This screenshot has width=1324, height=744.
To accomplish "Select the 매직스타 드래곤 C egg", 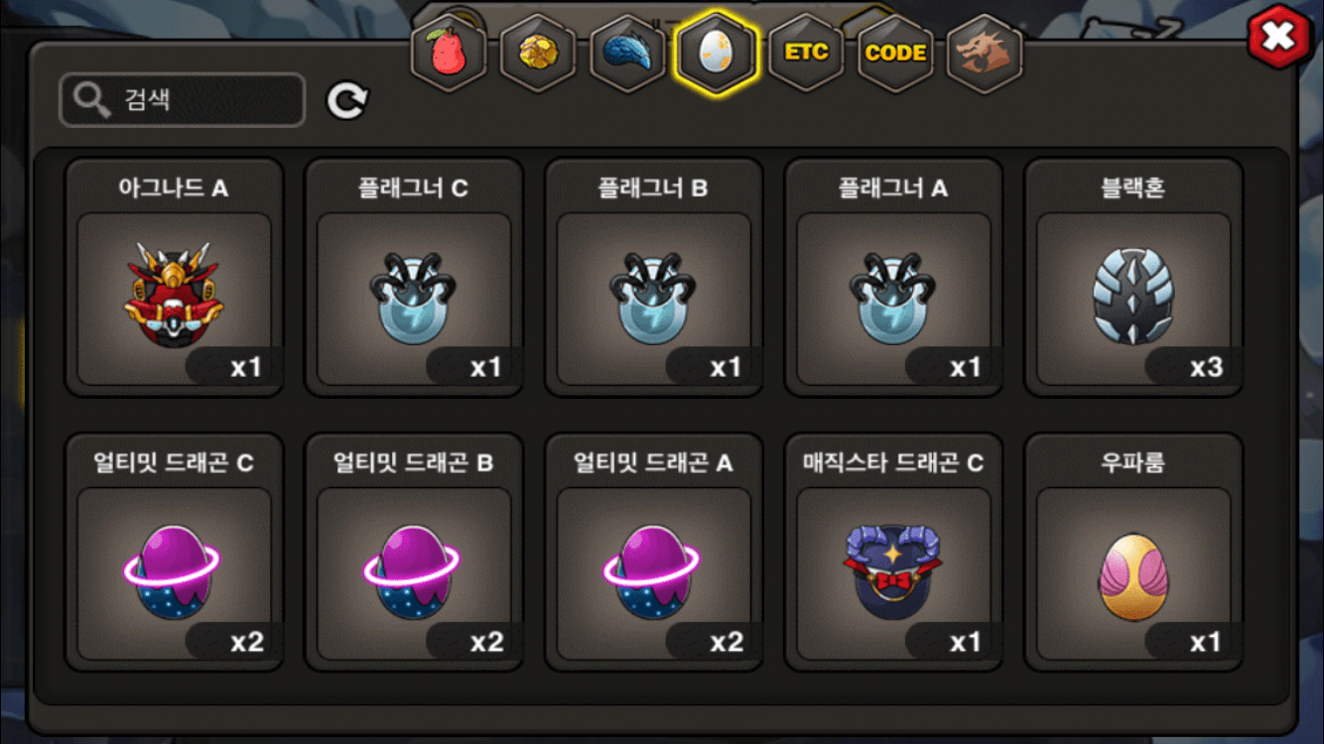I will [894, 552].
